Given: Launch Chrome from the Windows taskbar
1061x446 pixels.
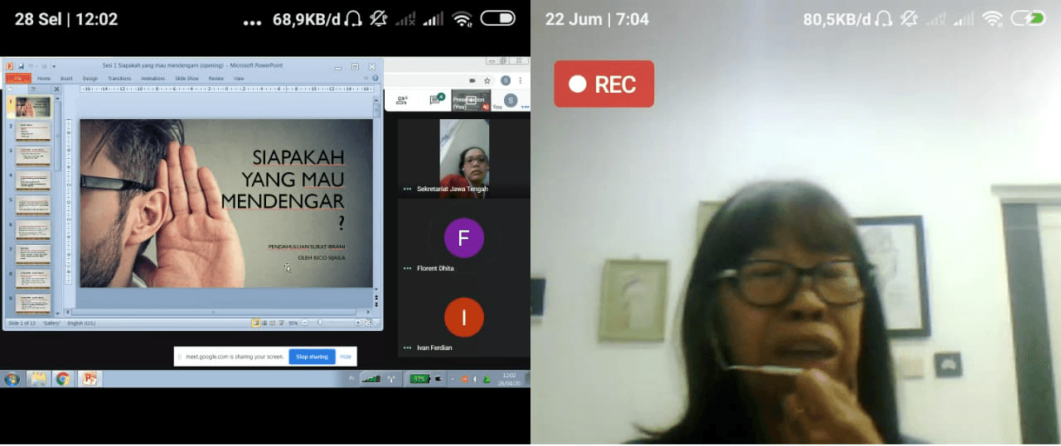Looking at the screenshot, I should [62, 379].
